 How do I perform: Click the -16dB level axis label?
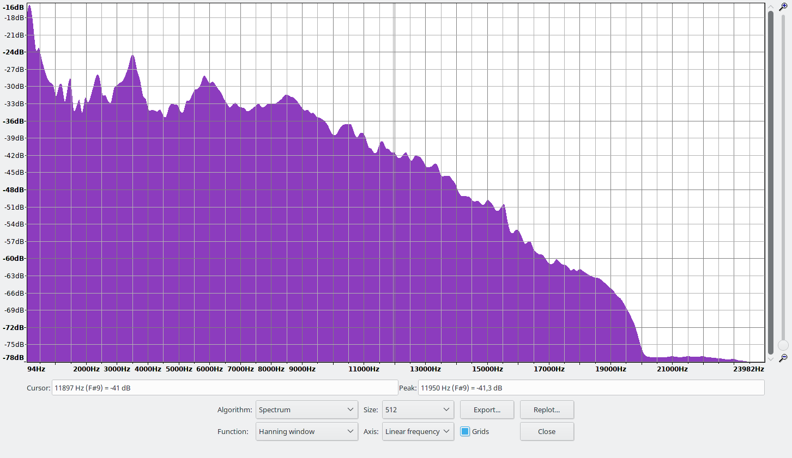point(14,8)
